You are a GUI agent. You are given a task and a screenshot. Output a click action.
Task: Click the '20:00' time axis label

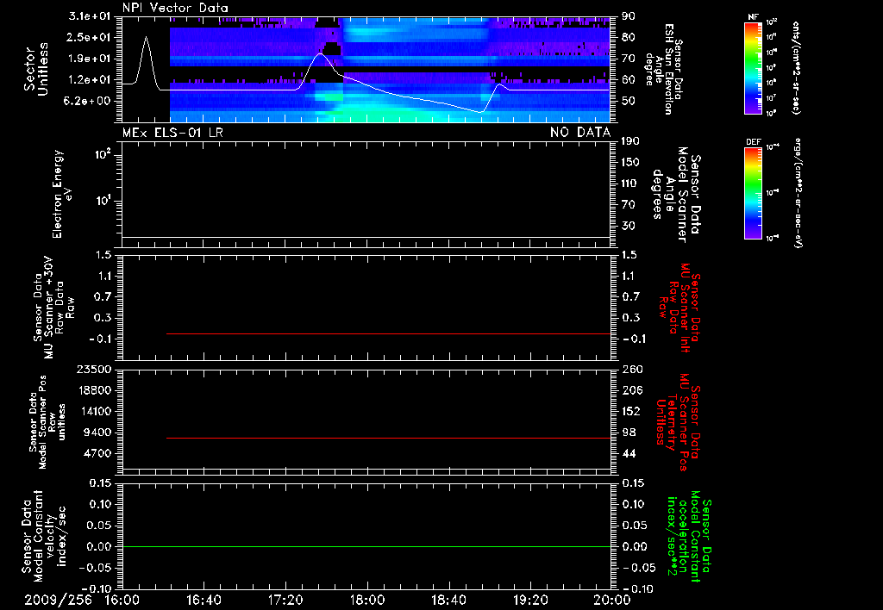click(x=612, y=600)
